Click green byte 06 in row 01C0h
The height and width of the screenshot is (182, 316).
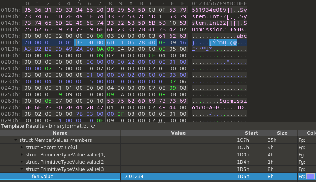tap(100, 36)
